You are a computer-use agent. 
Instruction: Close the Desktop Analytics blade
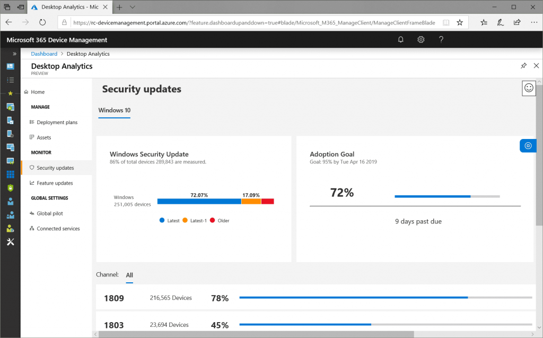pyautogui.click(x=536, y=65)
